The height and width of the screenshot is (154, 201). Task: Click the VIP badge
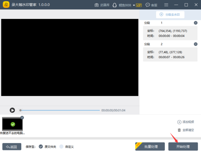point(139,5)
